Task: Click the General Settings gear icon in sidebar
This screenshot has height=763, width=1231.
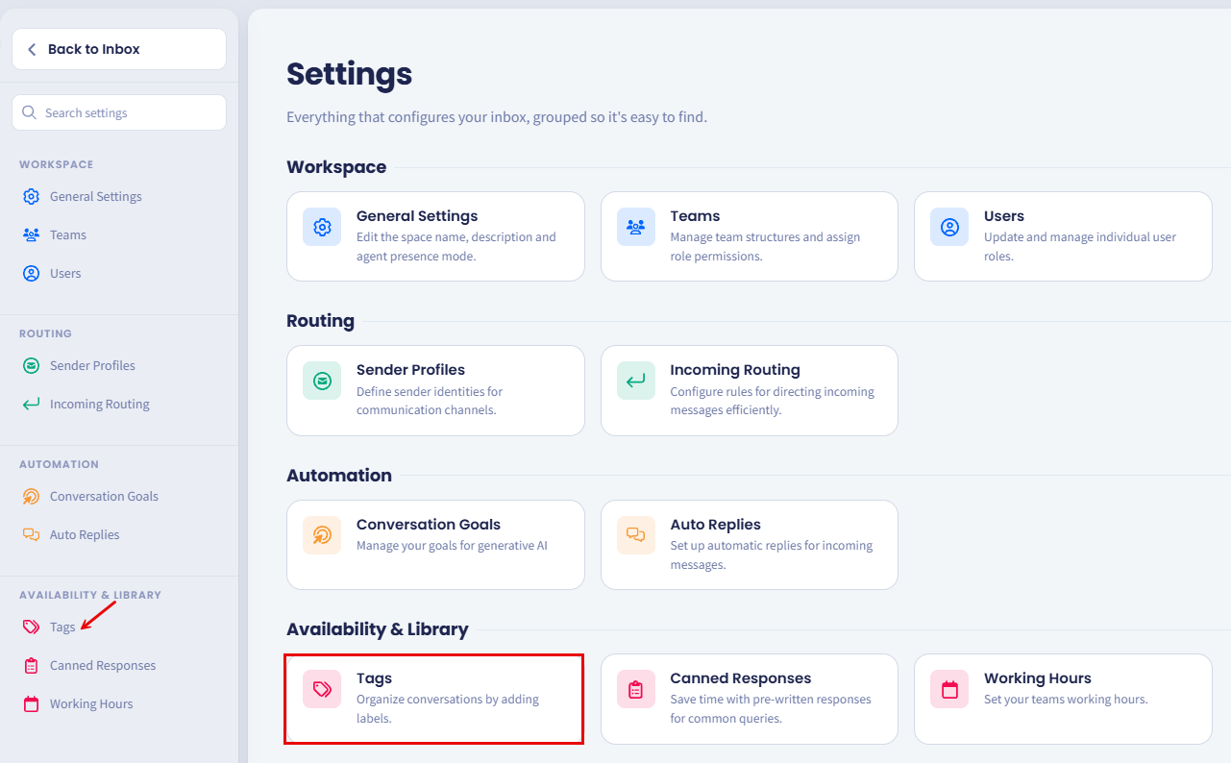Action: [x=31, y=196]
